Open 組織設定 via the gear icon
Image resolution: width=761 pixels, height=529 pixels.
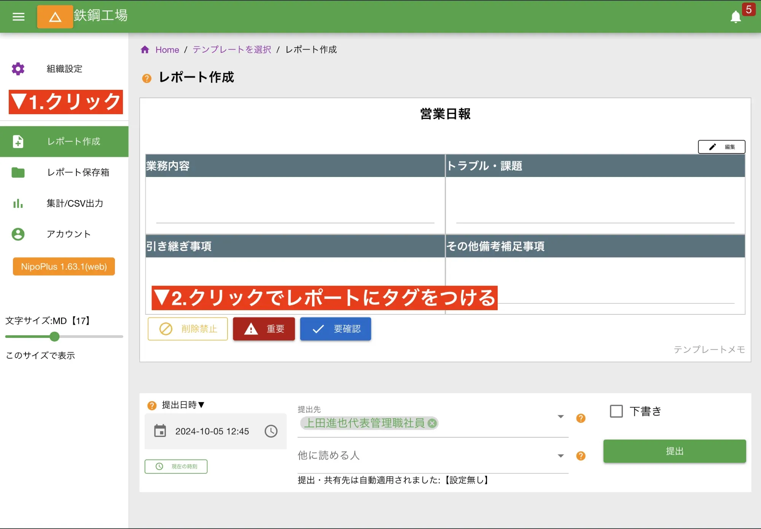pos(18,69)
